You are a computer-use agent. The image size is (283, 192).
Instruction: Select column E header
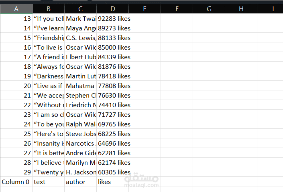(145, 9)
